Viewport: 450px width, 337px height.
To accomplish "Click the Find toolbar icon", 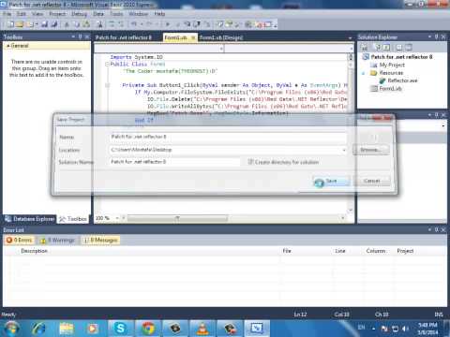I will point(99,24).
